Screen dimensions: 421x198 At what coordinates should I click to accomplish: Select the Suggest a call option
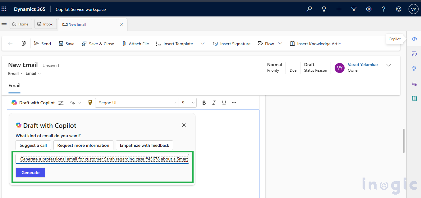33,145
